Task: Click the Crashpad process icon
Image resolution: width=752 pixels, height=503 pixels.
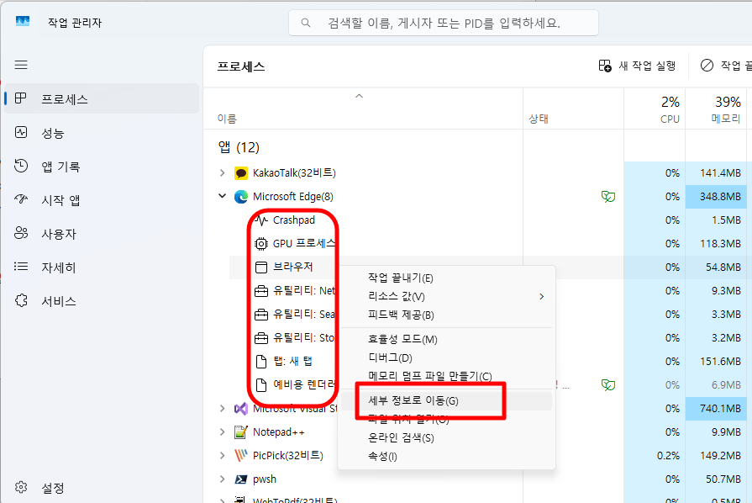Action: [x=261, y=220]
